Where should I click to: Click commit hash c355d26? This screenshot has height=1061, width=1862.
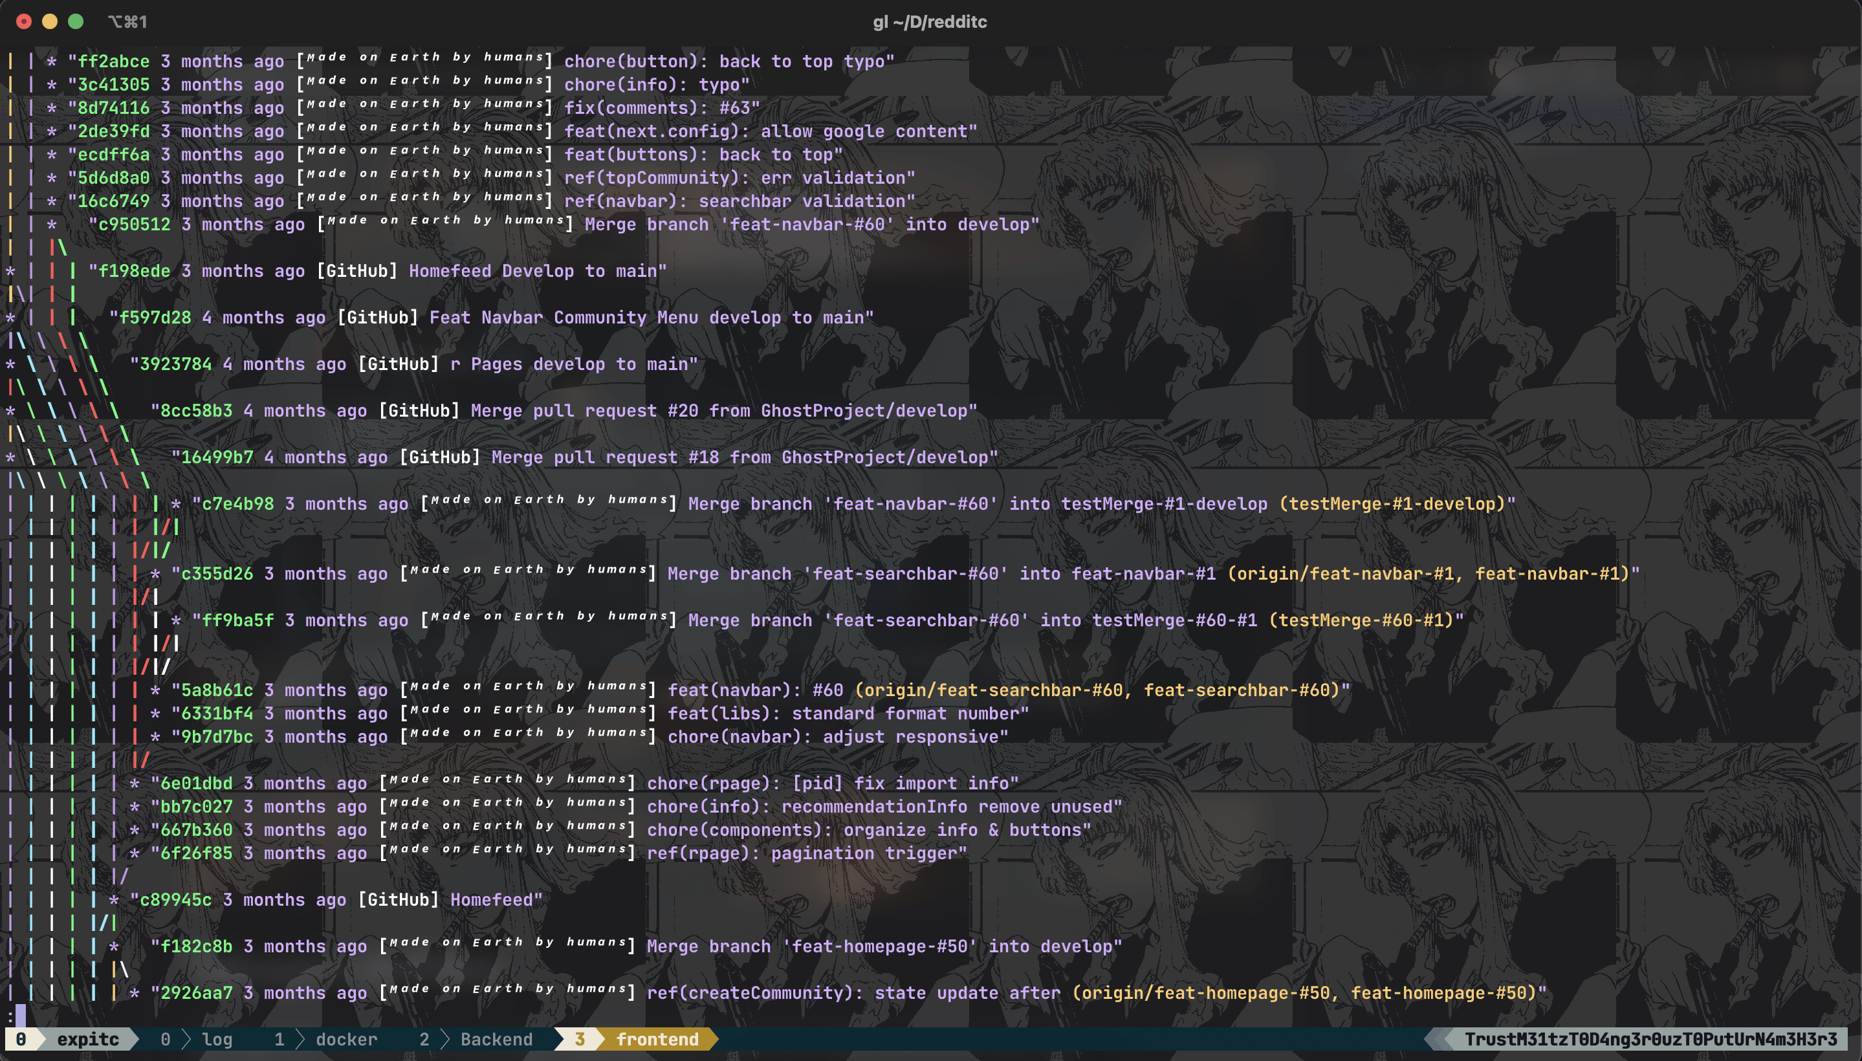tap(217, 574)
